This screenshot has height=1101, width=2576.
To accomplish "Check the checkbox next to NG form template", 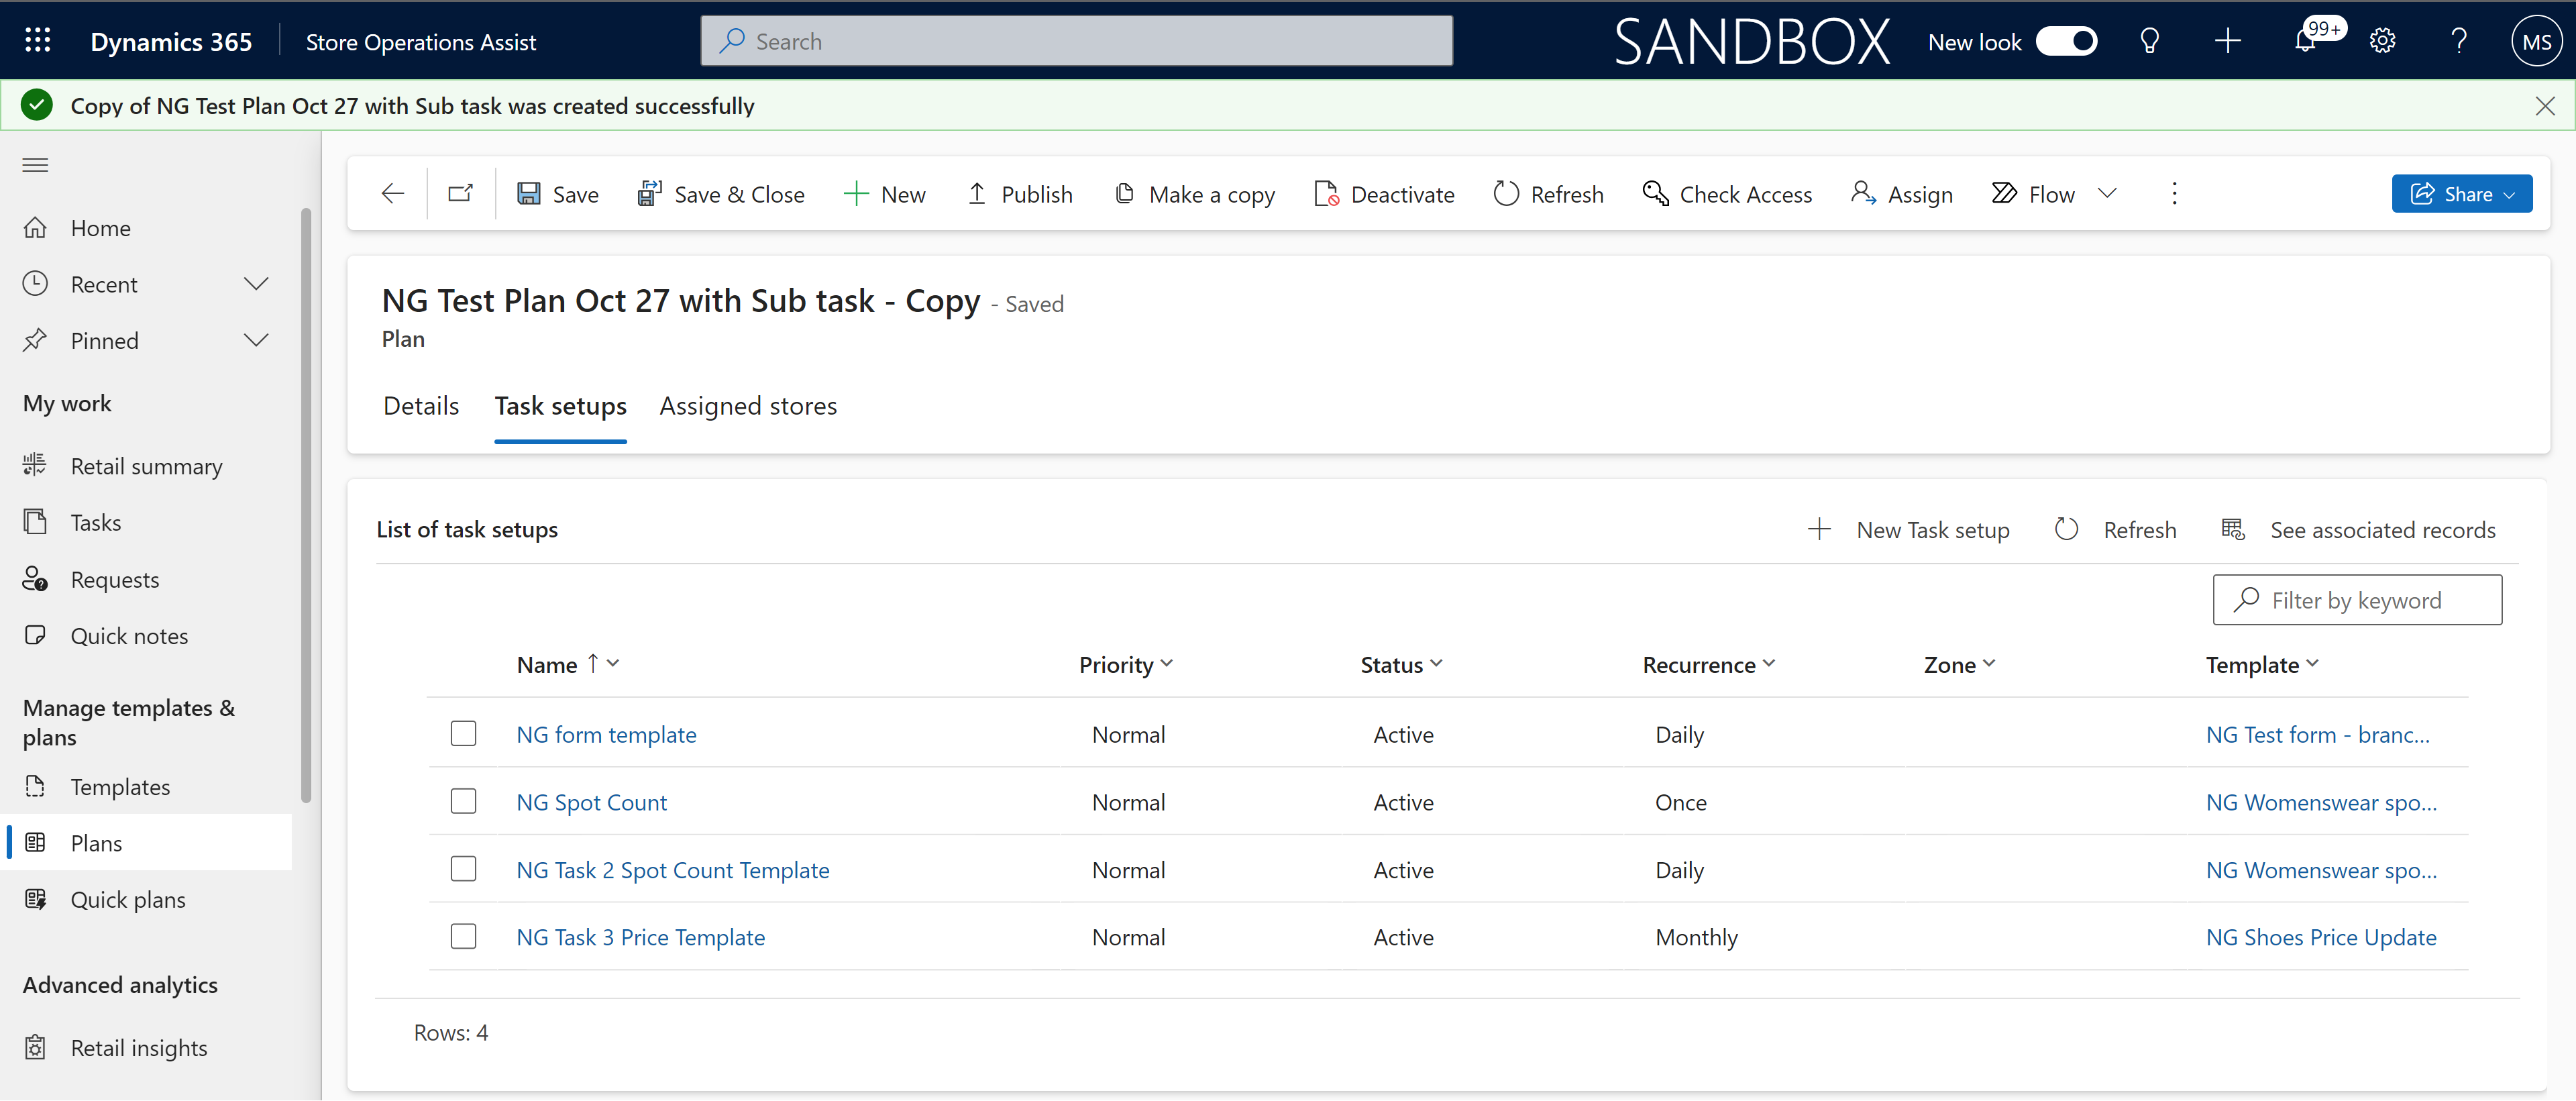I will (x=465, y=733).
